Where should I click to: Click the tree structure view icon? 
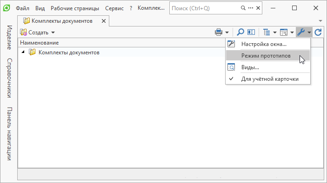(267, 32)
